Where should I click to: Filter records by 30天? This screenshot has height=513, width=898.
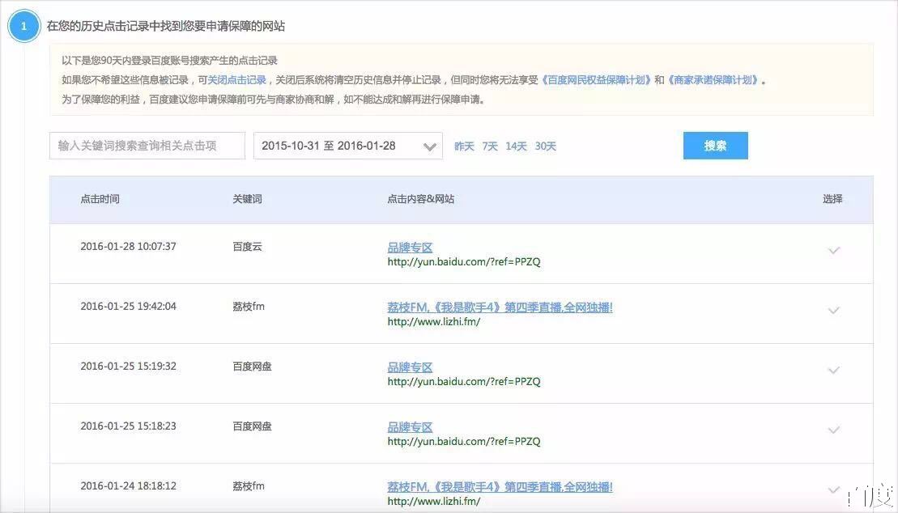click(546, 146)
